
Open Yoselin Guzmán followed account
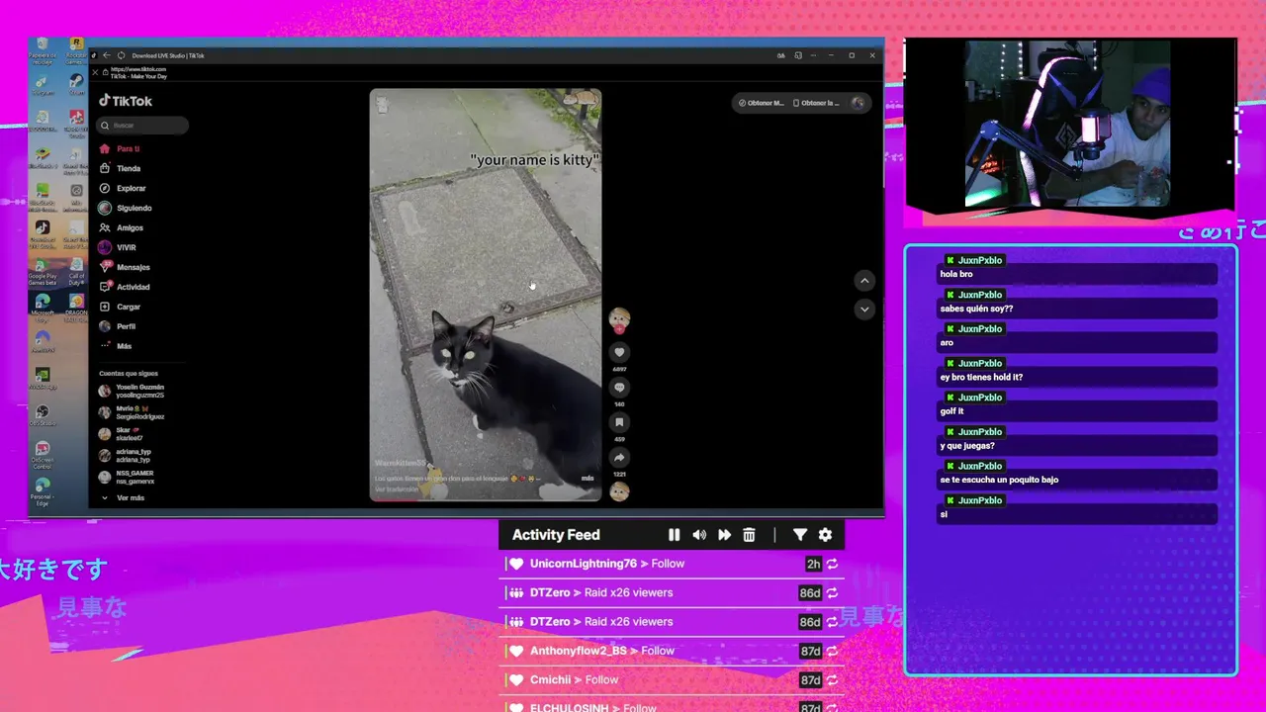(132, 391)
